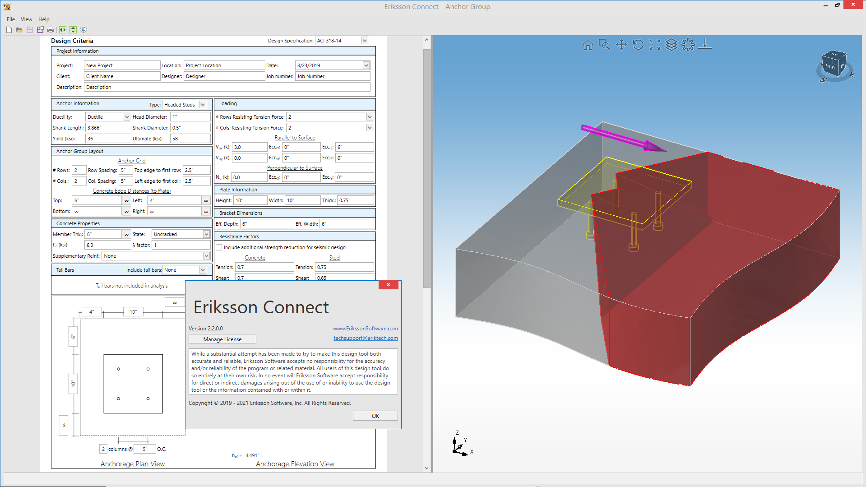Open anchor Type dropdown Headed Studs
866x487 pixels.
pyautogui.click(x=203, y=105)
